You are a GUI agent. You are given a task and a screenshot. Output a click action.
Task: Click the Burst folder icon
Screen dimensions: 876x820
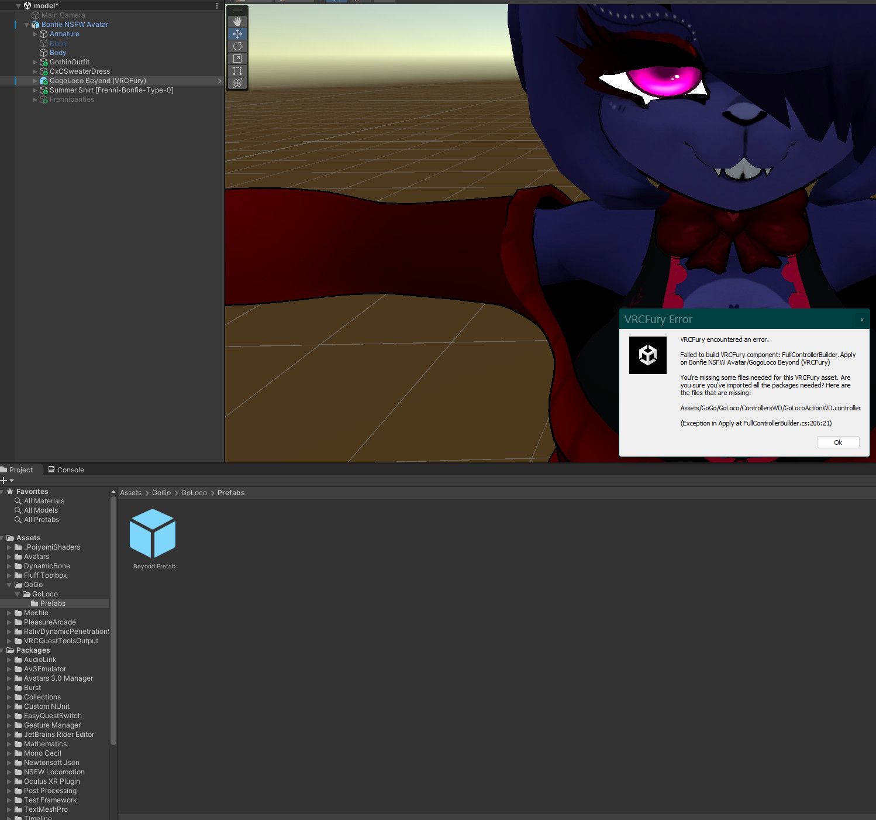(x=18, y=688)
